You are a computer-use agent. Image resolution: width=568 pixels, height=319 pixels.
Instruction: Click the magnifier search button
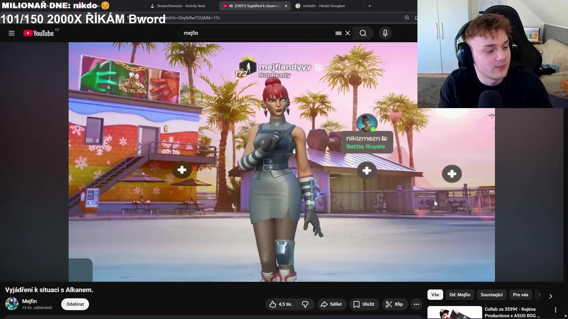[363, 33]
